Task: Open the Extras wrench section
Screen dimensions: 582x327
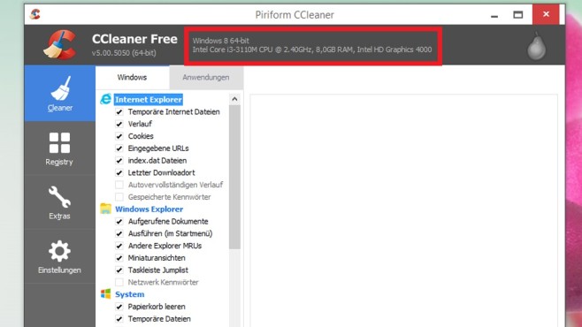Action: pos(59,202)
